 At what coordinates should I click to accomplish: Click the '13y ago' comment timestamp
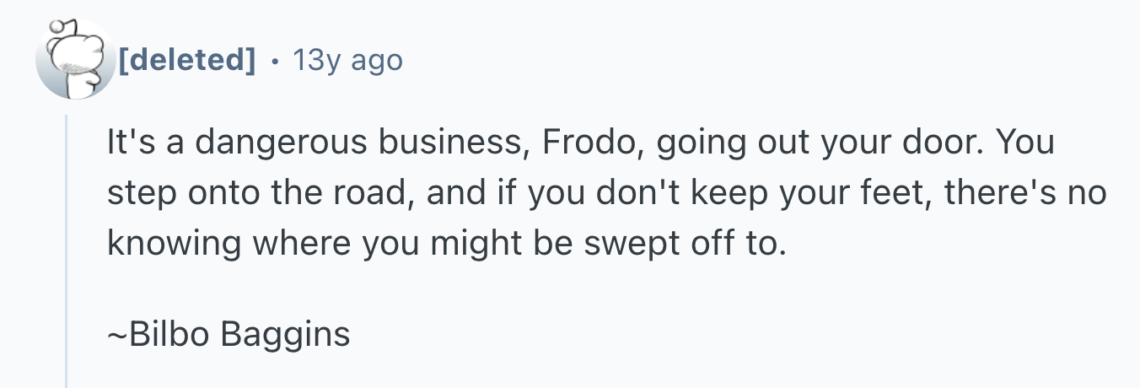[x=347, y=60]
